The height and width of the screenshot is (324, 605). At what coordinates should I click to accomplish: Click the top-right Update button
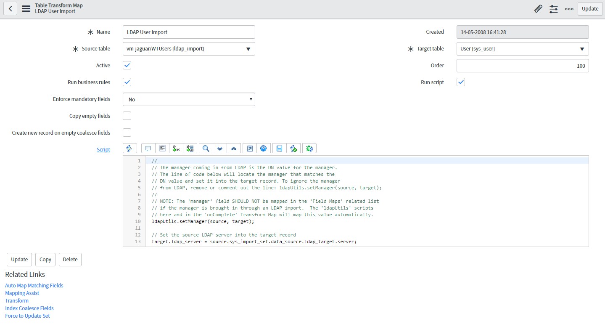click(x=590, y=8)
